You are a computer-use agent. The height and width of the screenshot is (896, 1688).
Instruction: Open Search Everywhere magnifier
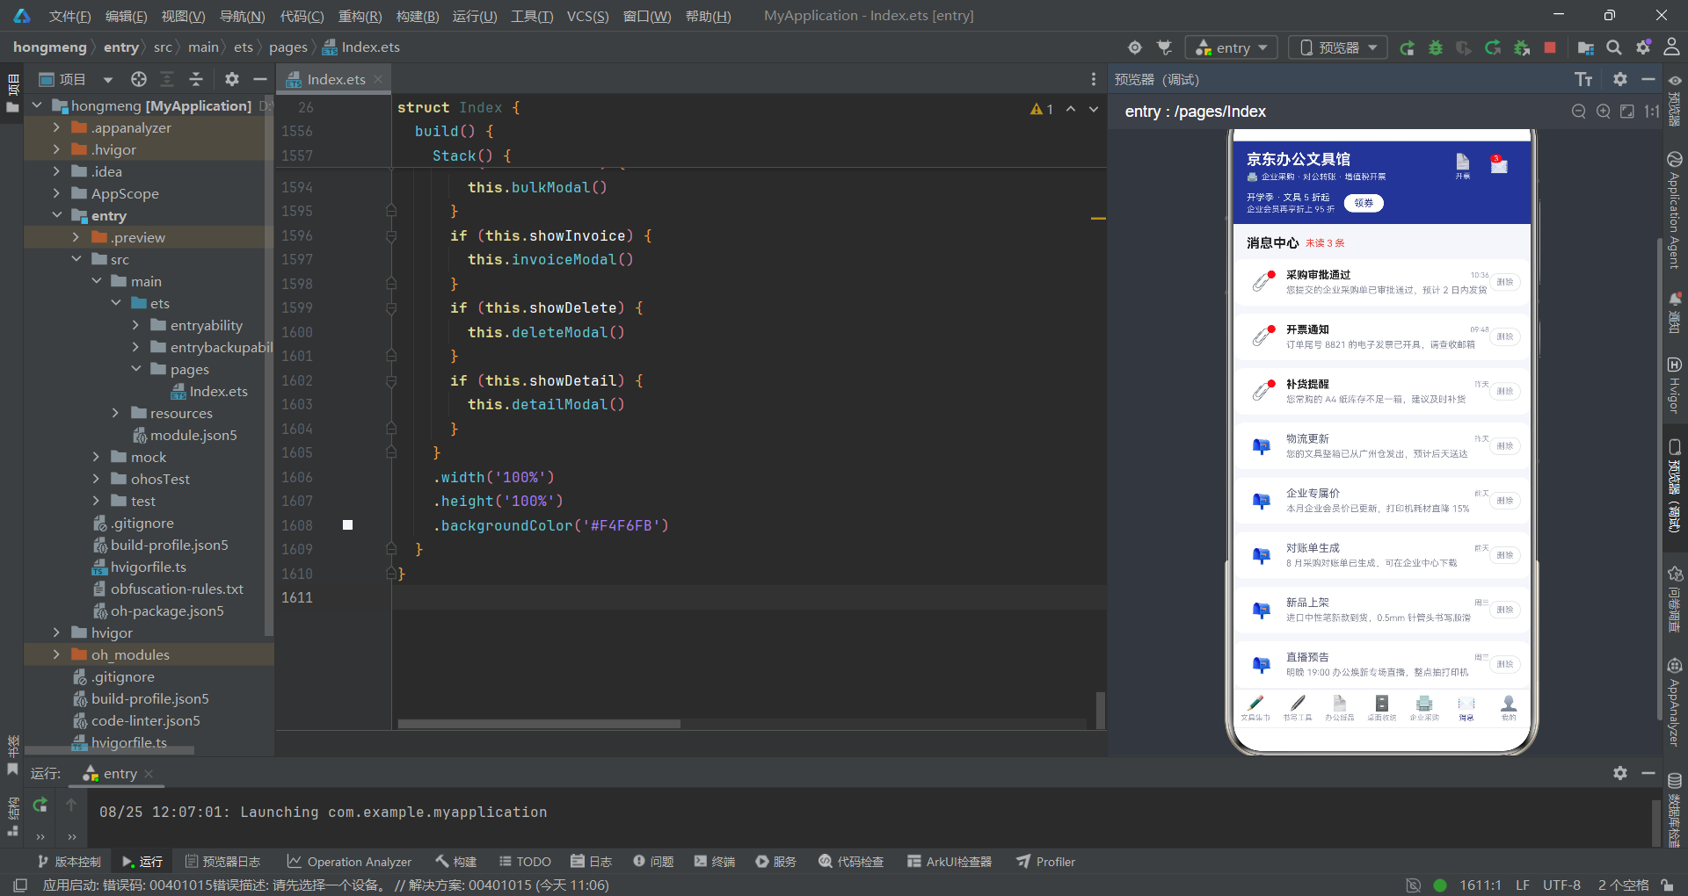(1614, 47)
